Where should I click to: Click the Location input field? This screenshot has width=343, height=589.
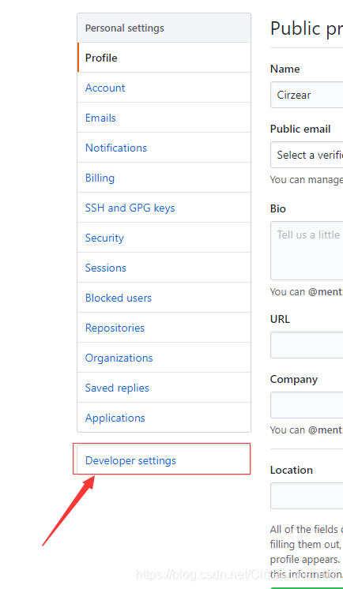307,496
